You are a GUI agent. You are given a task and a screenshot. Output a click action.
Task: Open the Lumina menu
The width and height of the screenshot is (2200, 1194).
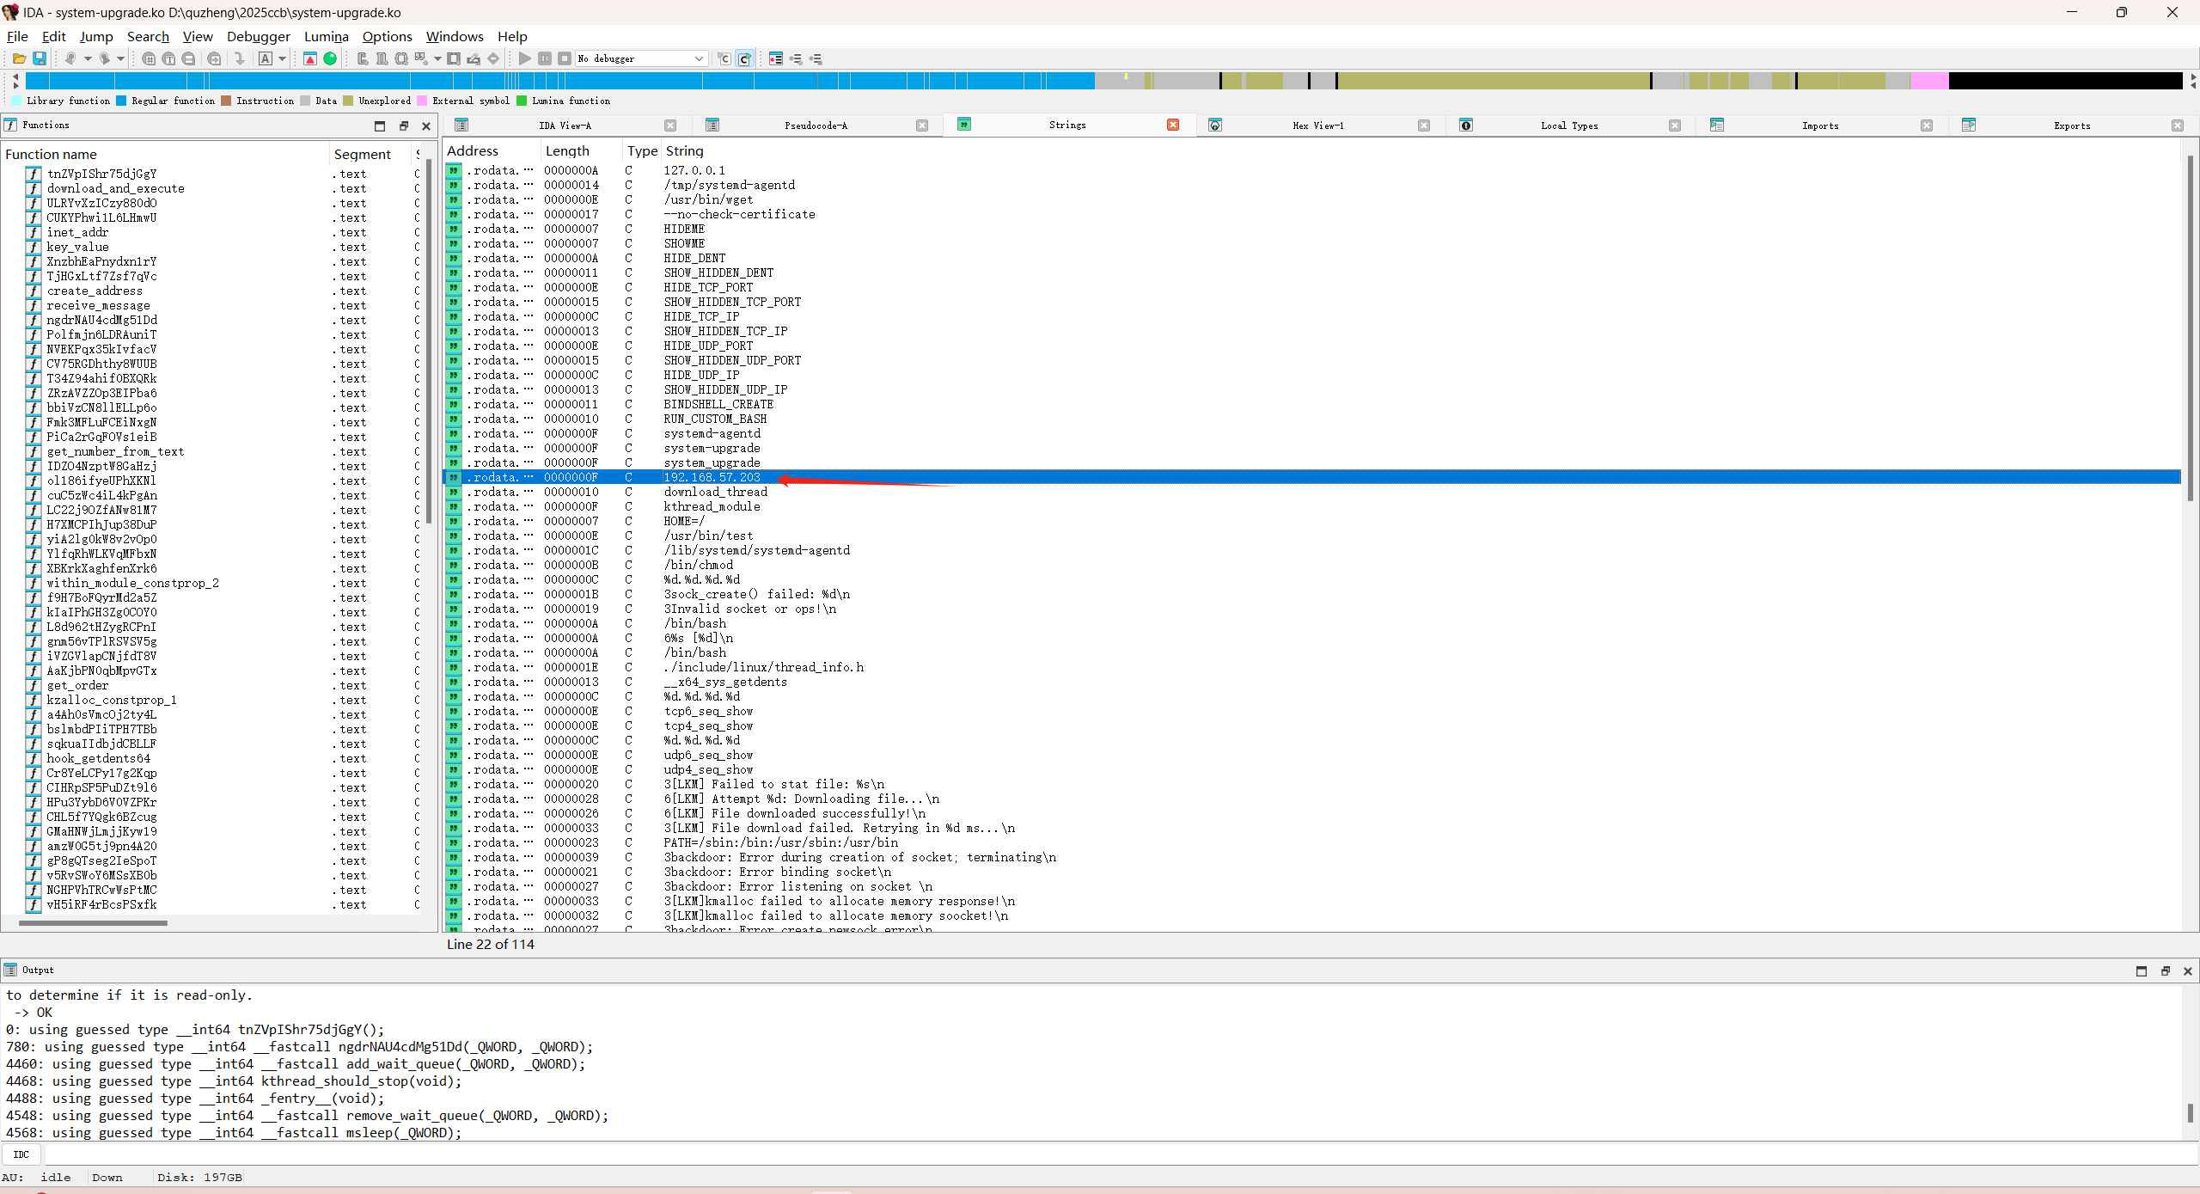click(326, 36)
